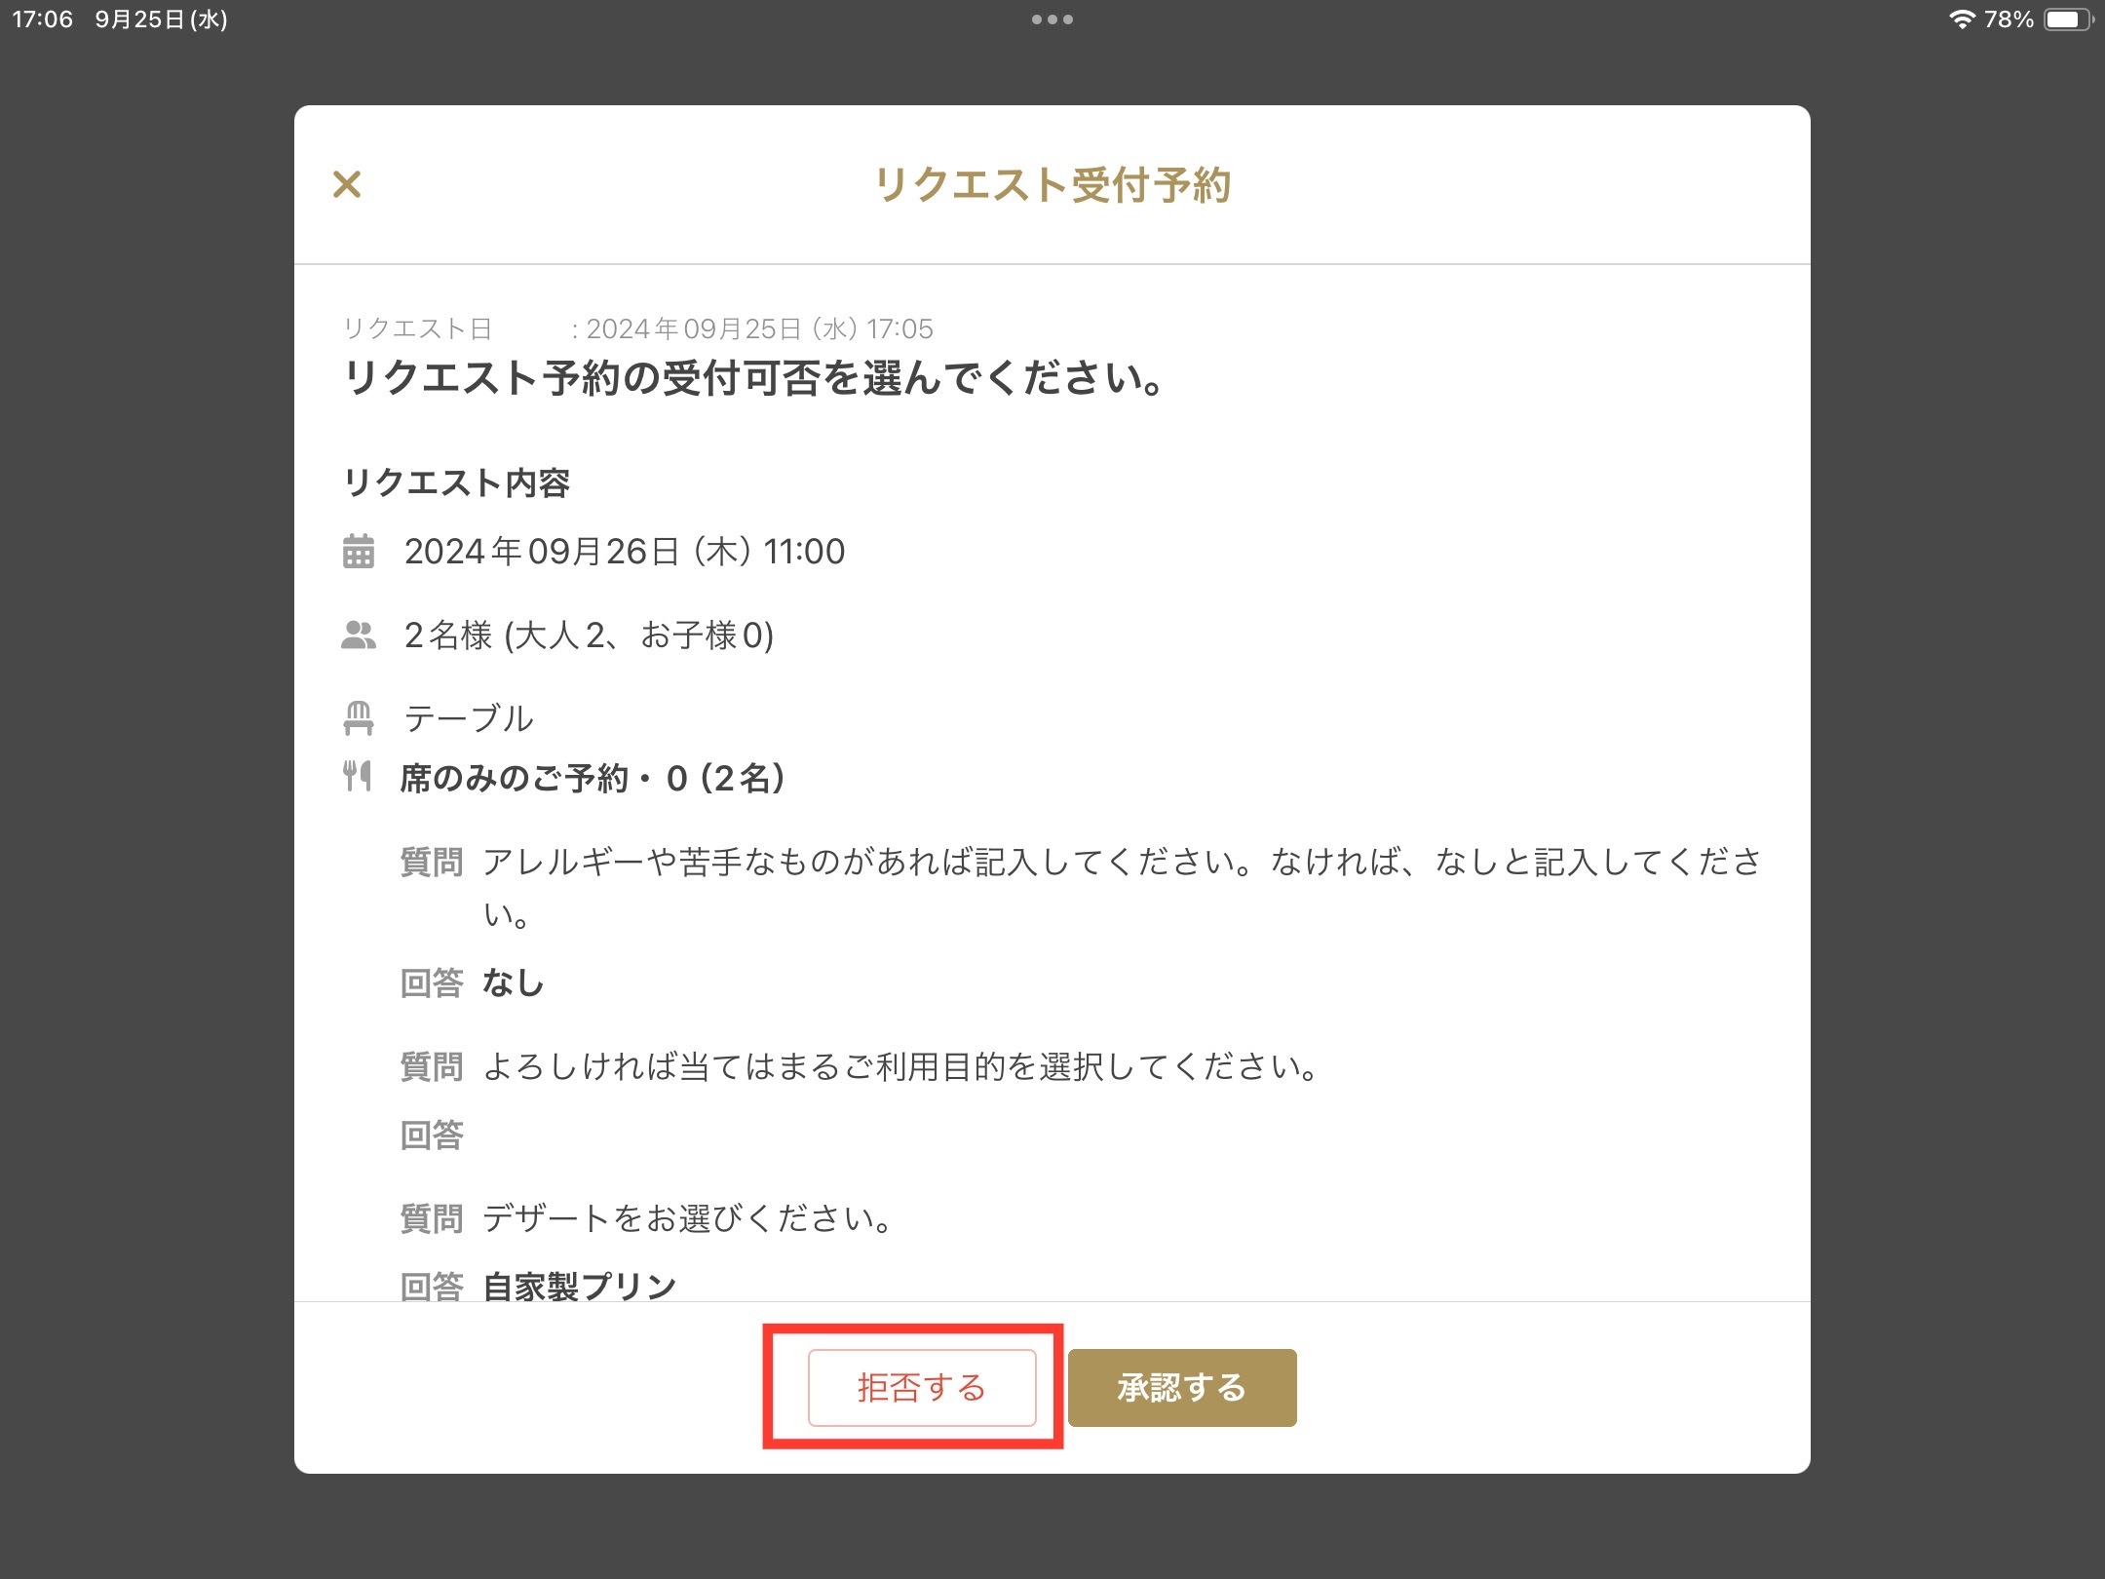Tap the 17:06 clock in status bar
2105x1579 pixels.
43,19
